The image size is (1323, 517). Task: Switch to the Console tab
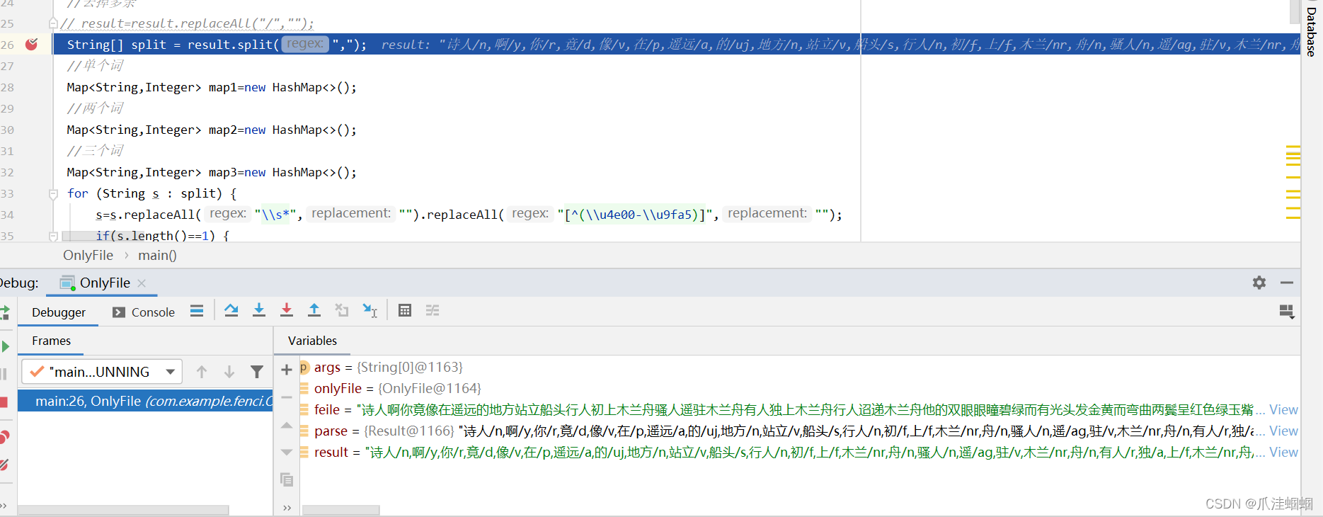point(144,312)
